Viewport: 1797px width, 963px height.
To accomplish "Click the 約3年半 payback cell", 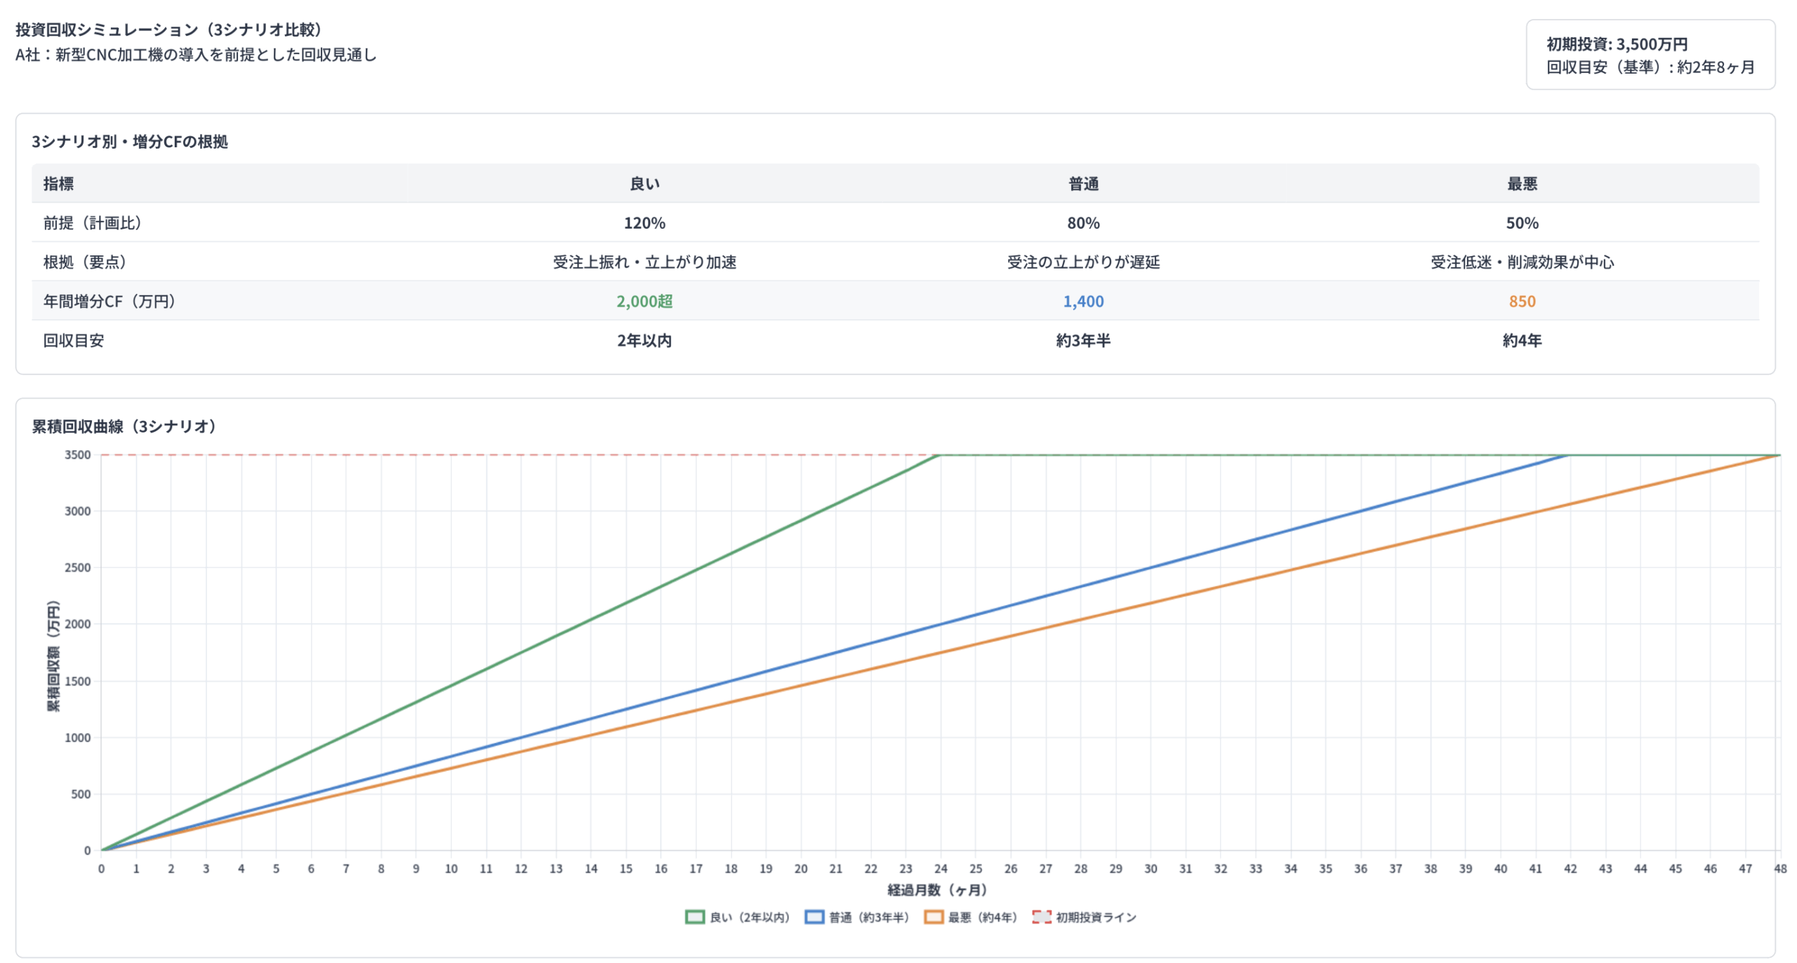I will pos(1082,340).
